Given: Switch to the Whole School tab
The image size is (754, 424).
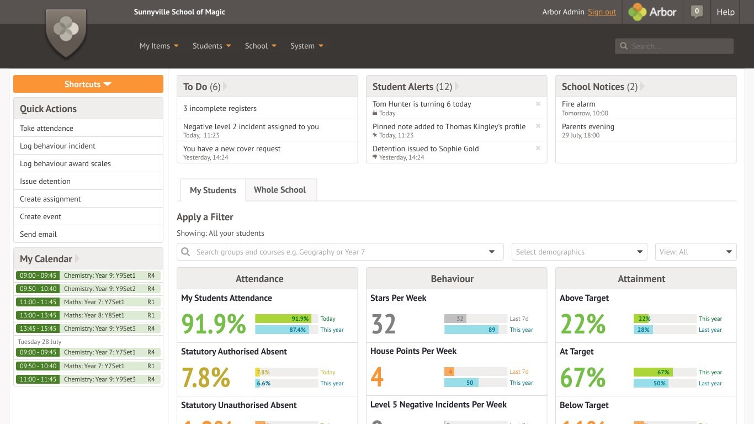Looking at the screenshot, I should tap(280, 189).
